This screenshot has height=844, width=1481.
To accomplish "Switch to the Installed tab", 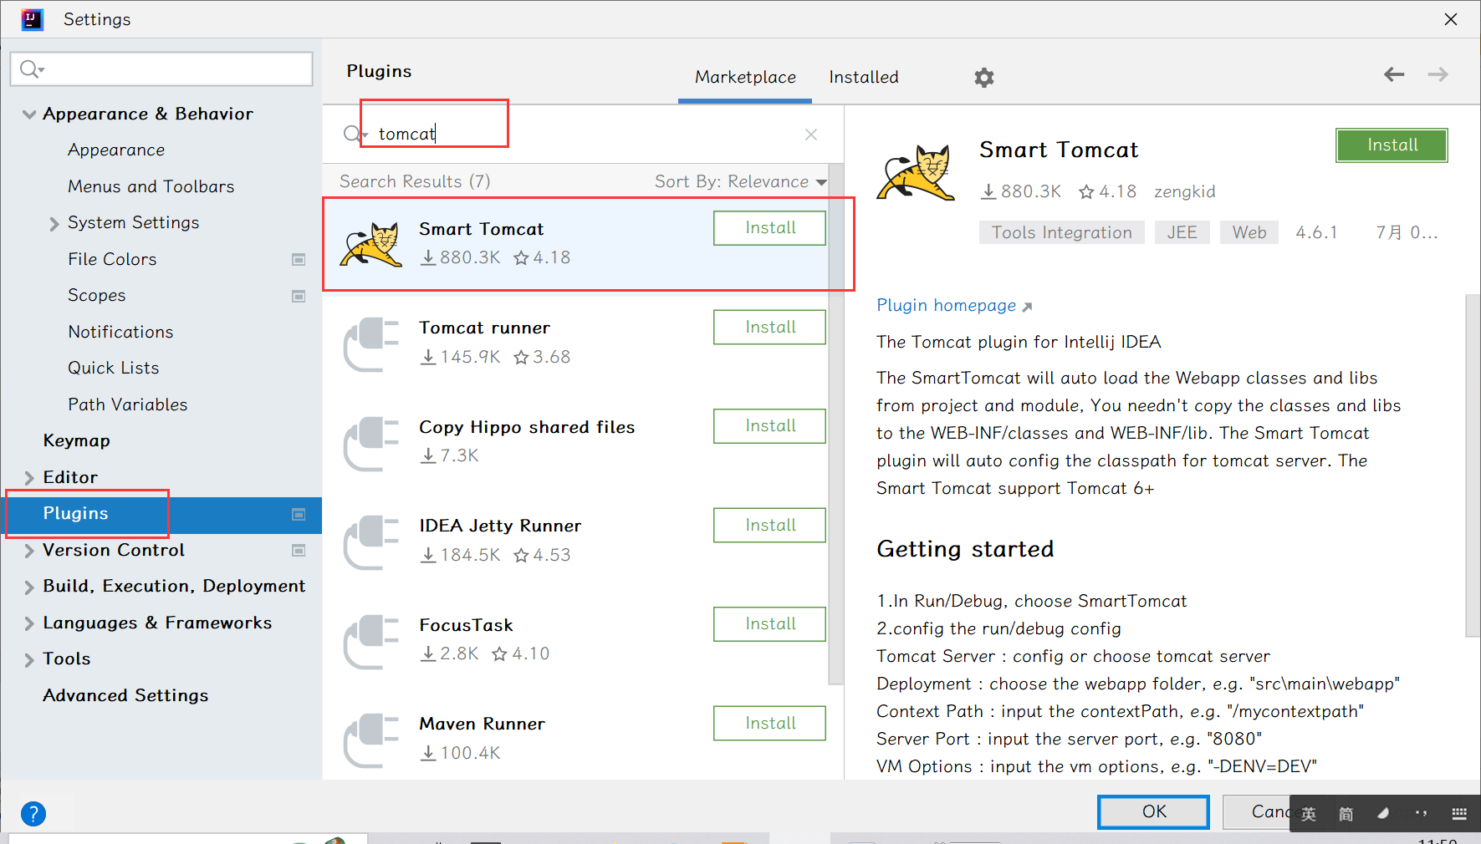I will [x=864, y=78].
